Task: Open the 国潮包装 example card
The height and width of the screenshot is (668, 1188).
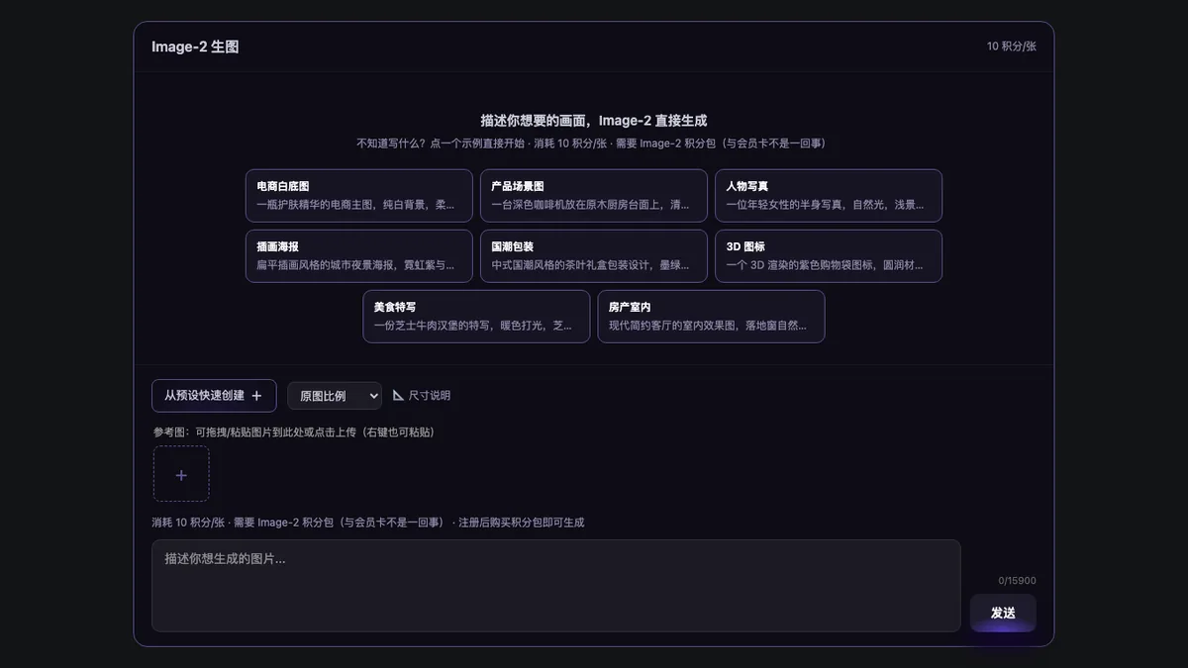Action: click(x=594, y=255)
